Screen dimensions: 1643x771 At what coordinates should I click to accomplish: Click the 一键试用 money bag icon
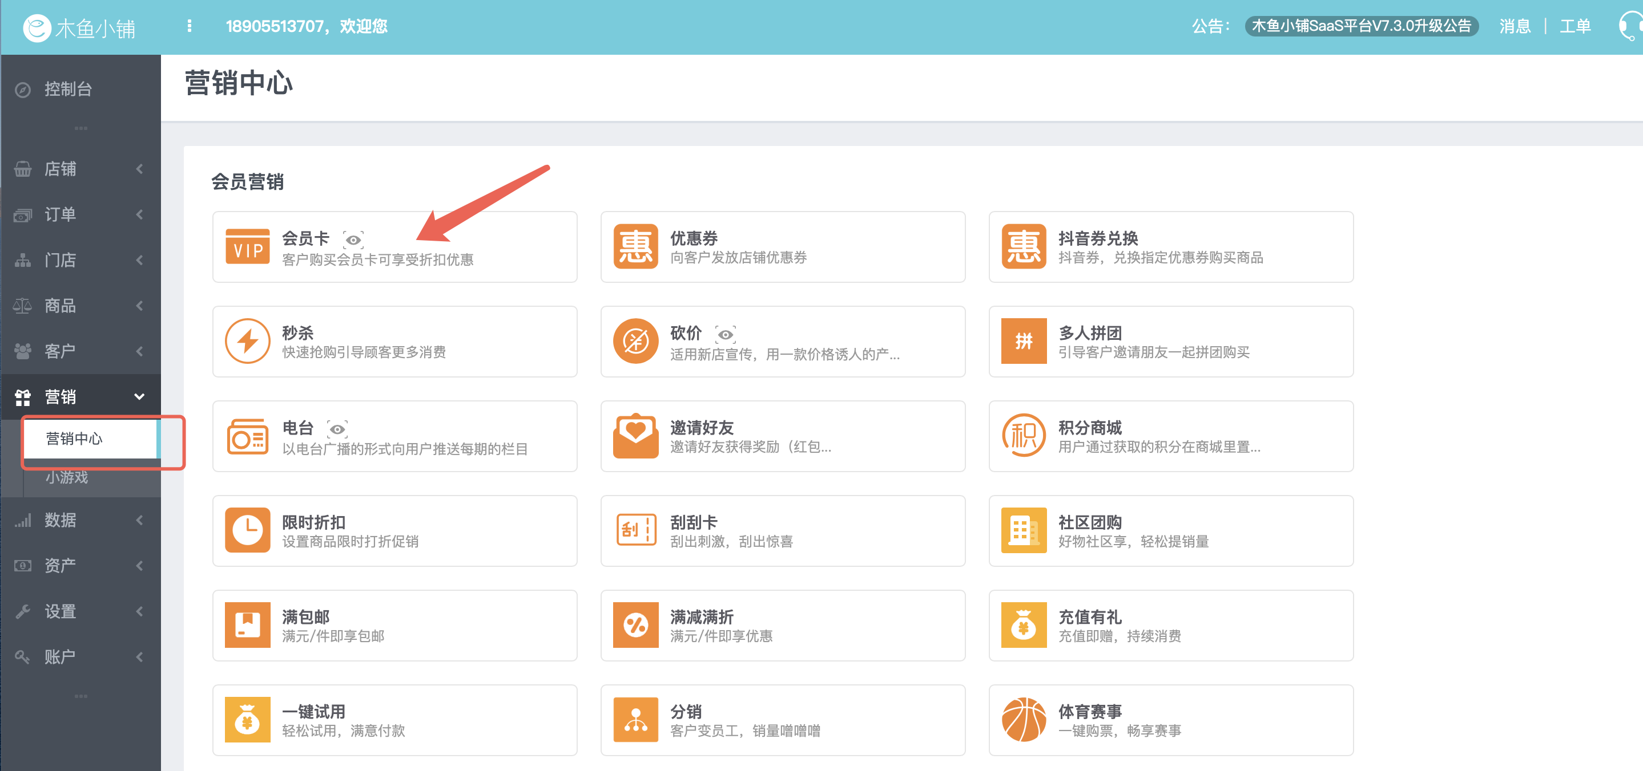[x=247, y=719]
